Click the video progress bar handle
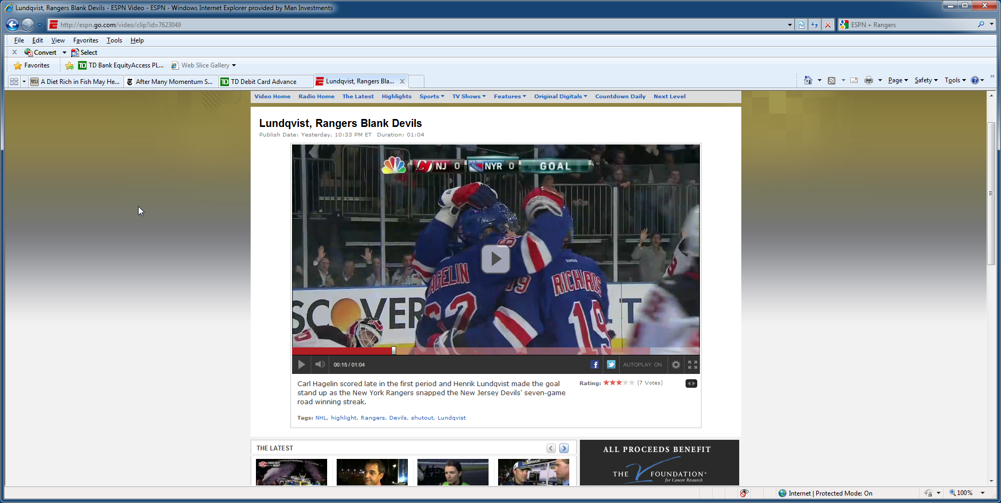This screenshot has height=503, width=1001. 393,351
